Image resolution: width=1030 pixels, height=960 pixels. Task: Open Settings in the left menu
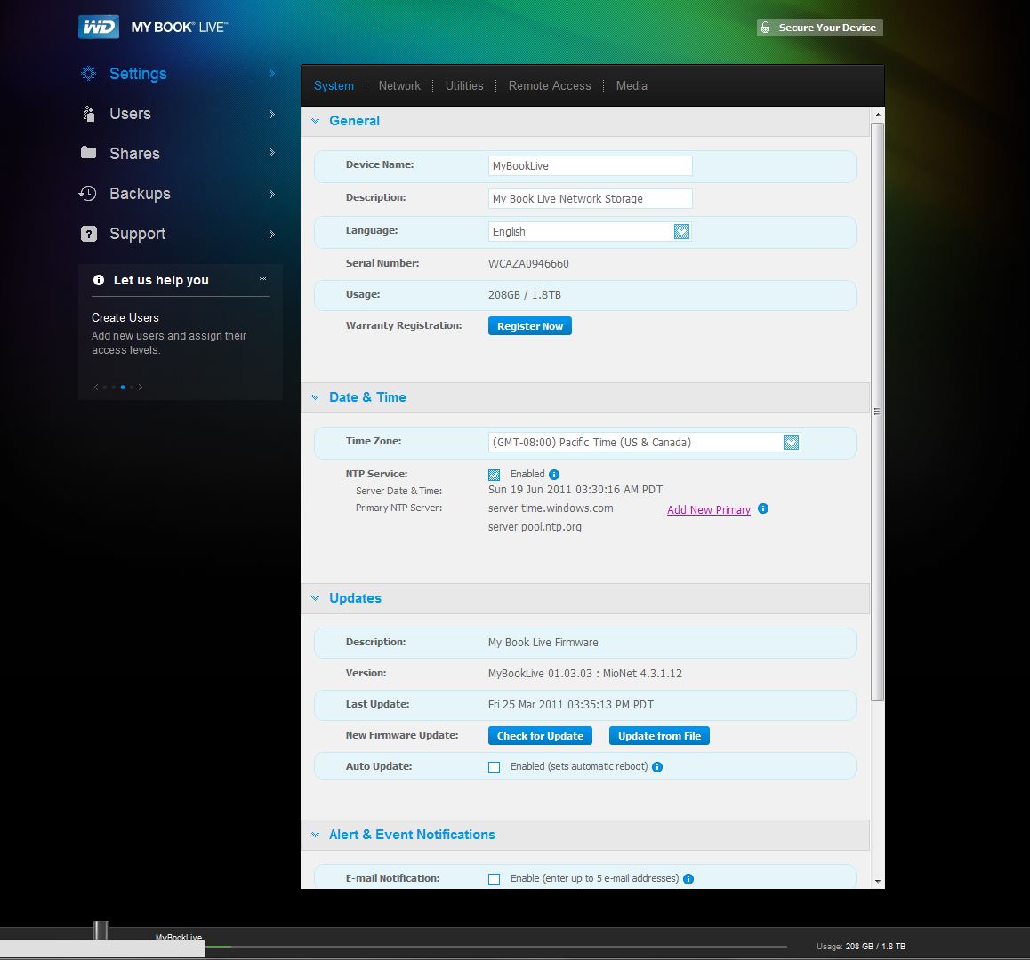(x=138, y=74)
